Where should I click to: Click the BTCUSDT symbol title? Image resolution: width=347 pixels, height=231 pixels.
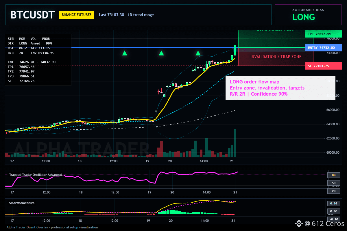[x=32, y=15]
